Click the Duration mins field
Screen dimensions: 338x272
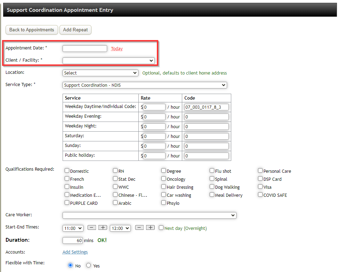coord(72,240)
